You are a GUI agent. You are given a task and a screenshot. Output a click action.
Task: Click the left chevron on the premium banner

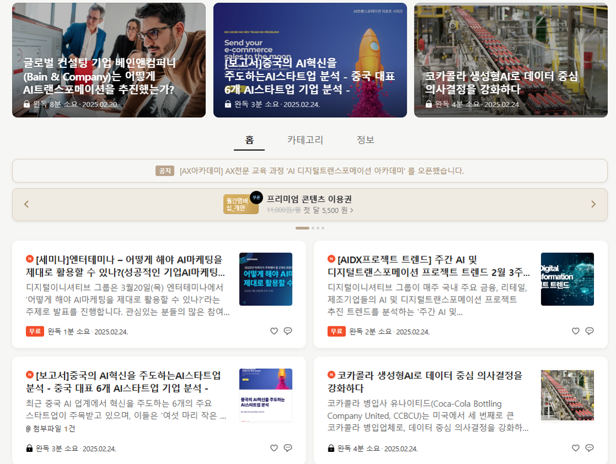[26, 204]
